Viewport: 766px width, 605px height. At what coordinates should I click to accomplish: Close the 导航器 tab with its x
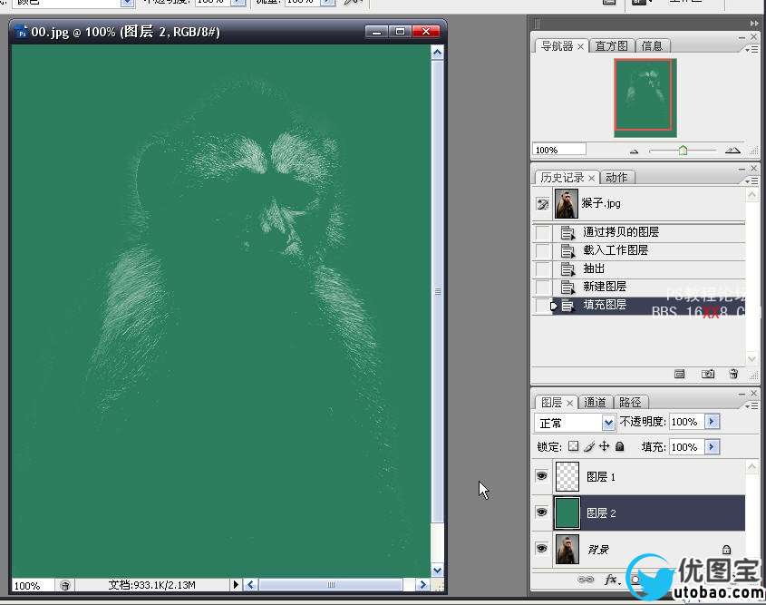coord(580,46)
